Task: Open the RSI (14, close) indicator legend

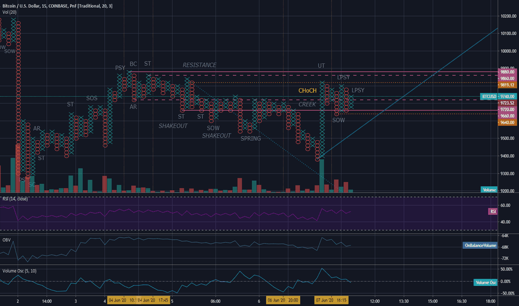Action: pyautogui.click(x=15, y=199)
